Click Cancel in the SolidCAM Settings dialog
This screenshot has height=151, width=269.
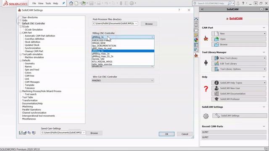click(x=185, y=134)
